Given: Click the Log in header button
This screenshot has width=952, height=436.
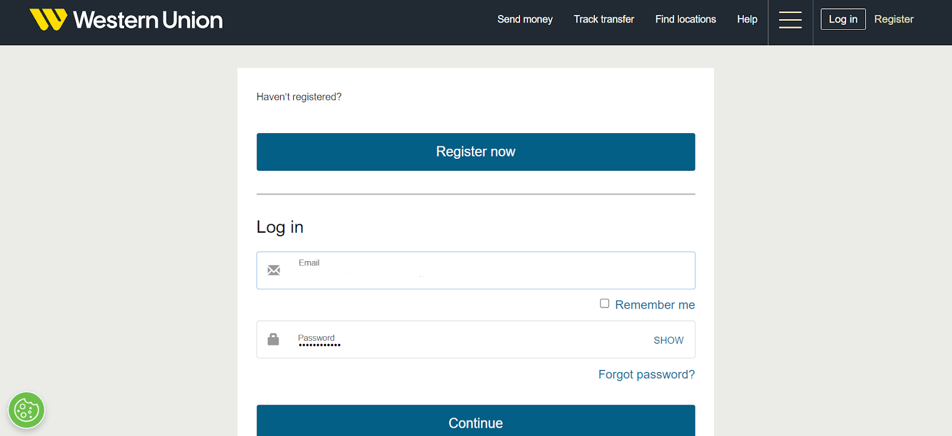Looking at the screenshot, I should (843, 19).
